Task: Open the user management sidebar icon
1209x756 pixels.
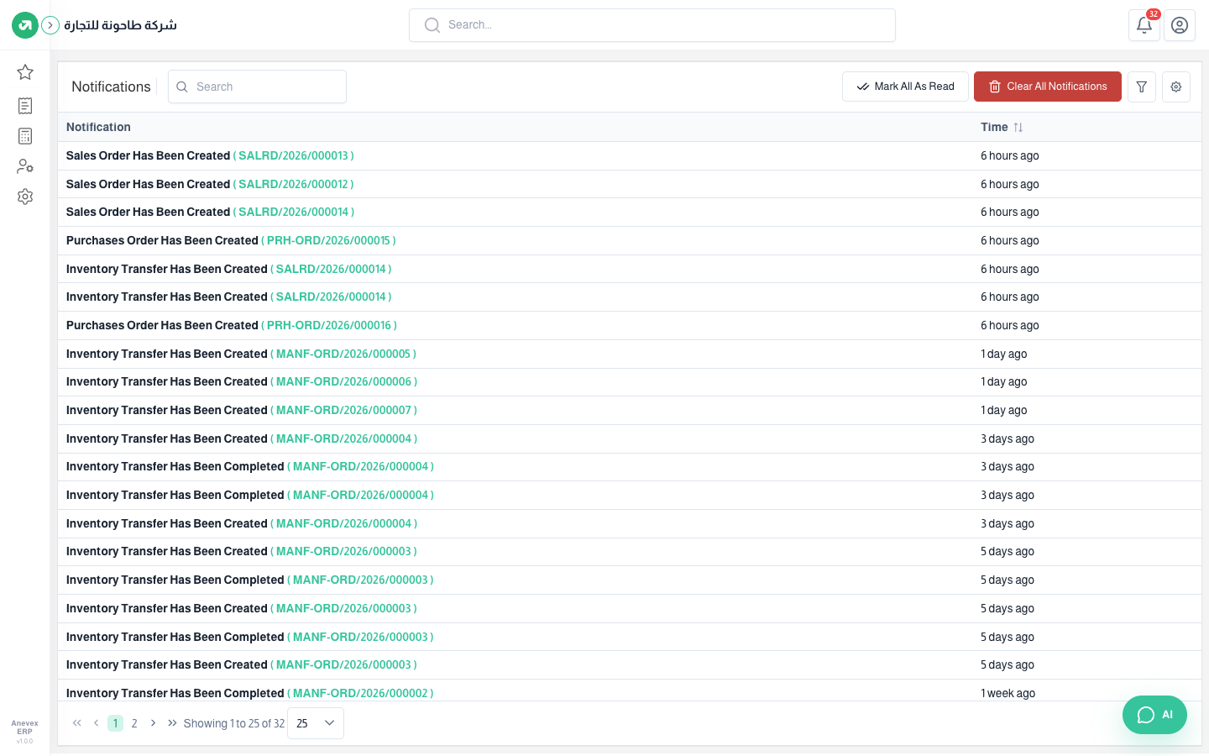Action: coord(25,166)
